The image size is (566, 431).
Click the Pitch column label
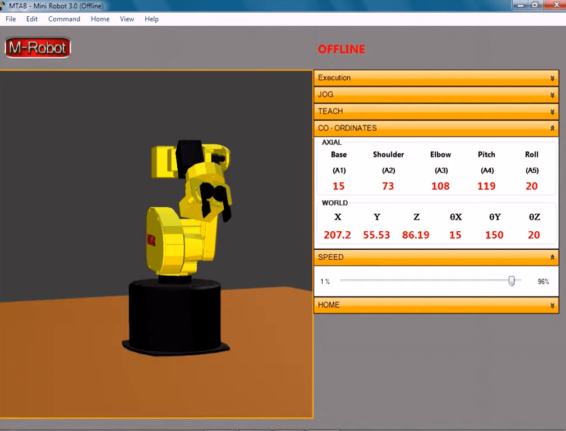point(486,155)
